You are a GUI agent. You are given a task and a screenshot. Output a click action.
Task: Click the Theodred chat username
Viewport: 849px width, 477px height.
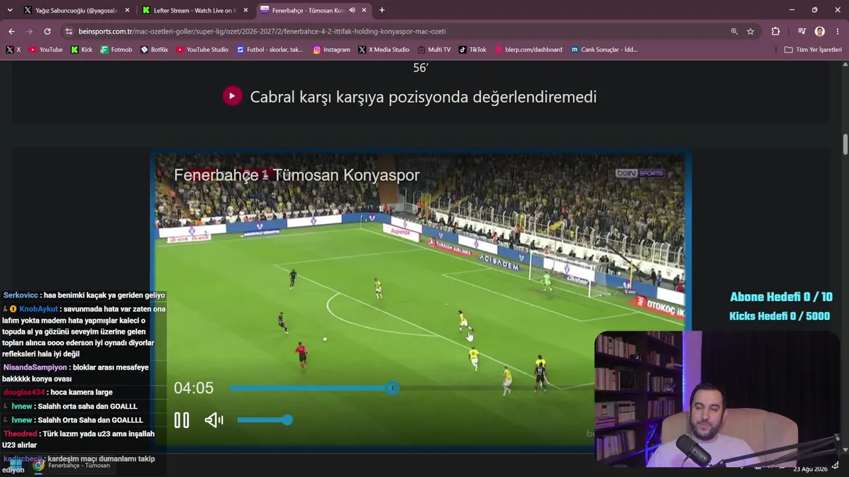20,434
